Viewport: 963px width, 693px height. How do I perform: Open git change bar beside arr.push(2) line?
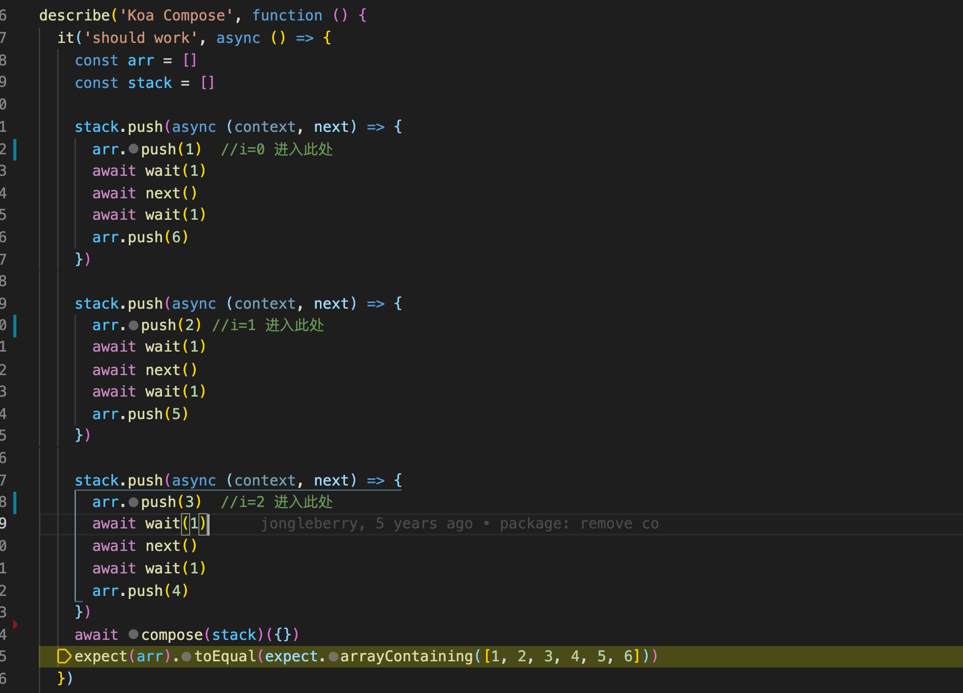pos(15,326)
